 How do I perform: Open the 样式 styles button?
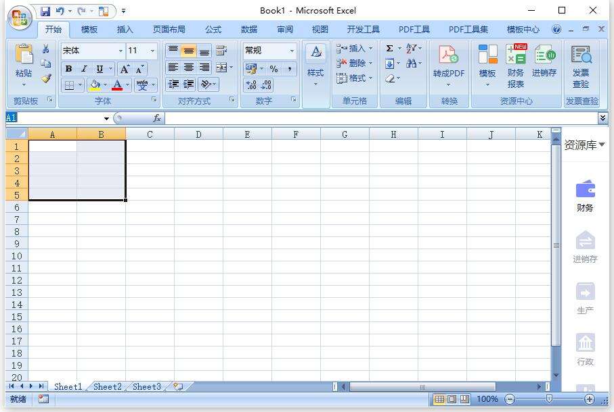315,64
